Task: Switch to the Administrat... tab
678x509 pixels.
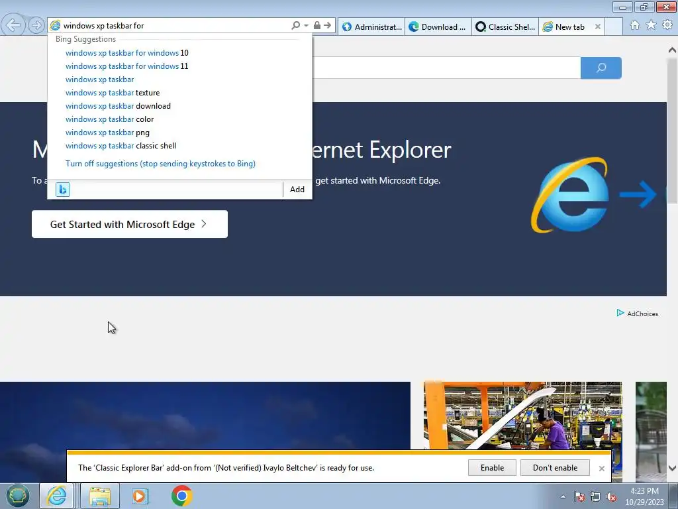Action: coord(371,27)
